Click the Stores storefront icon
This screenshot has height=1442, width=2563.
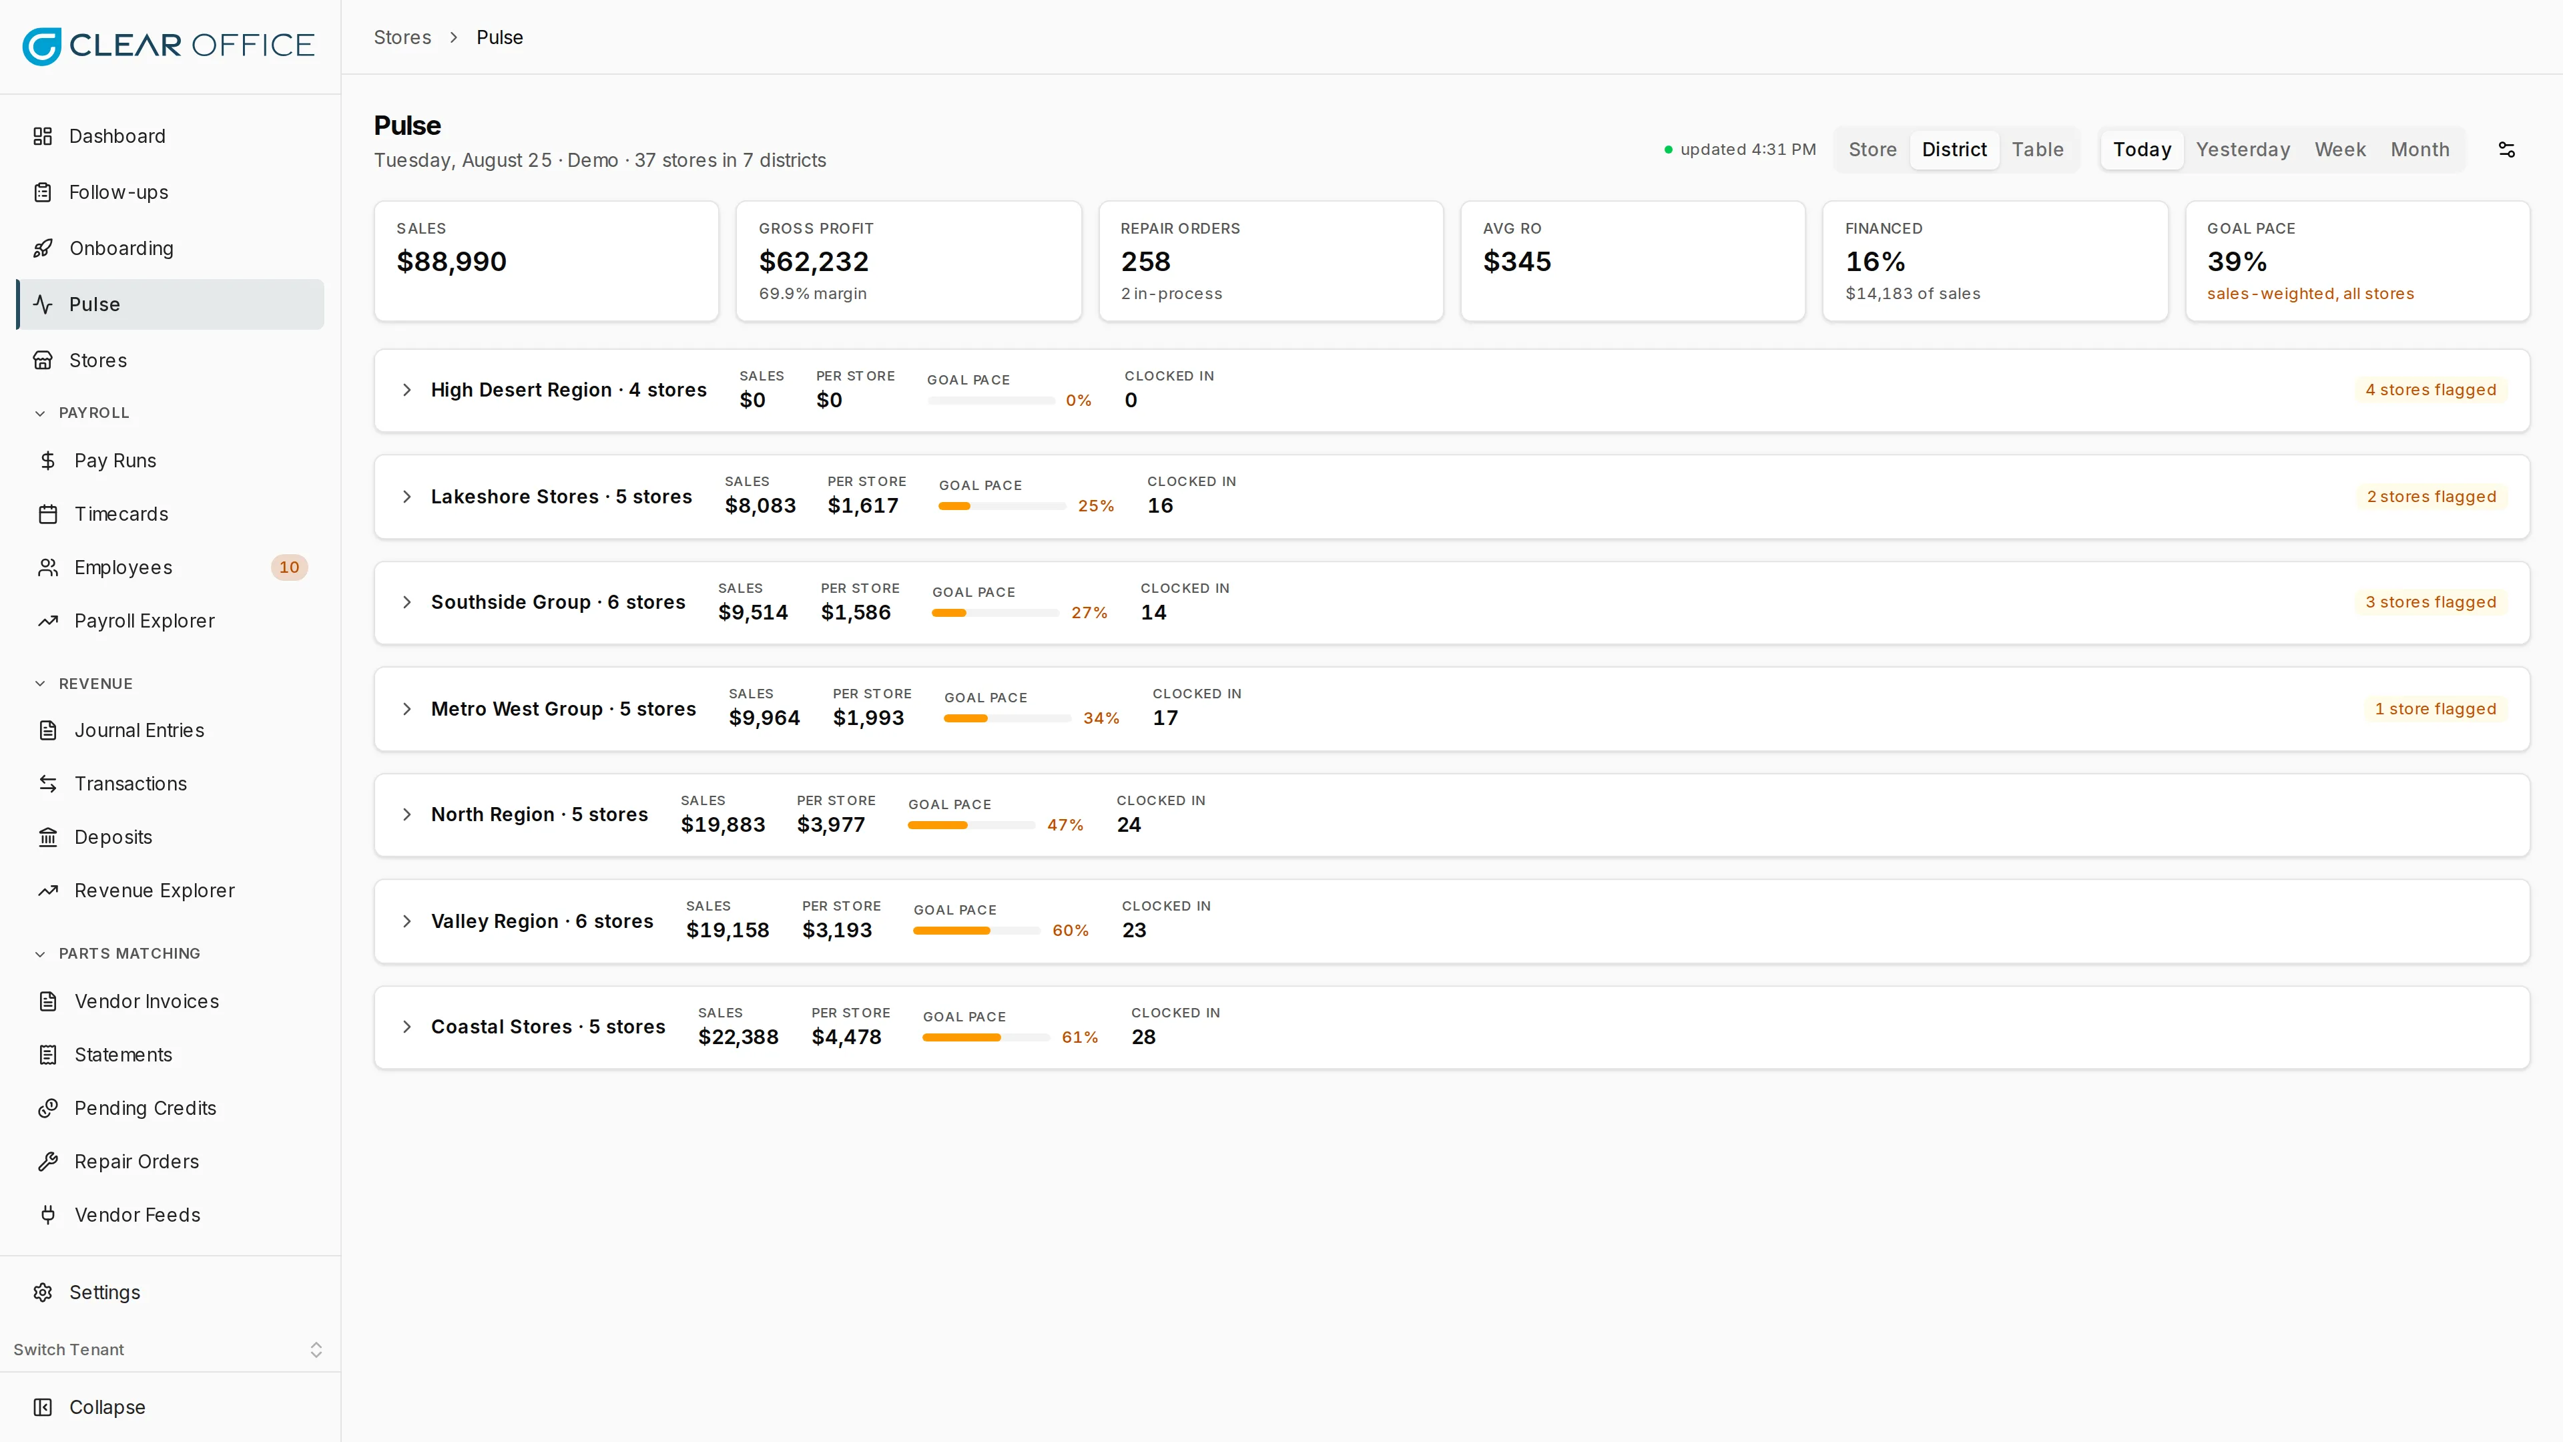43,360
